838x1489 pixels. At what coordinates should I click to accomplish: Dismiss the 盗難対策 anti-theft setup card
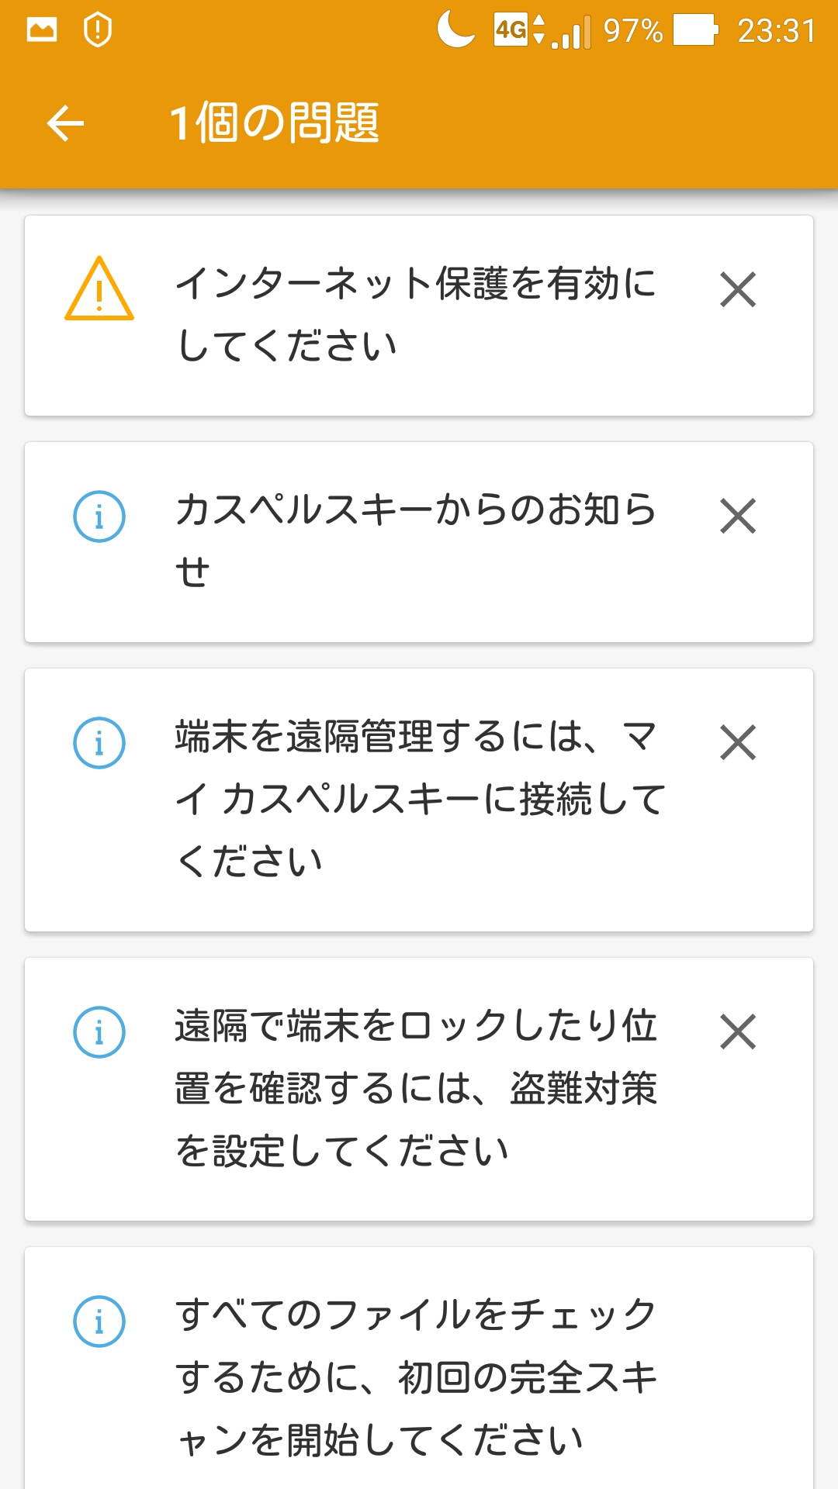[x=738, y=1032]
